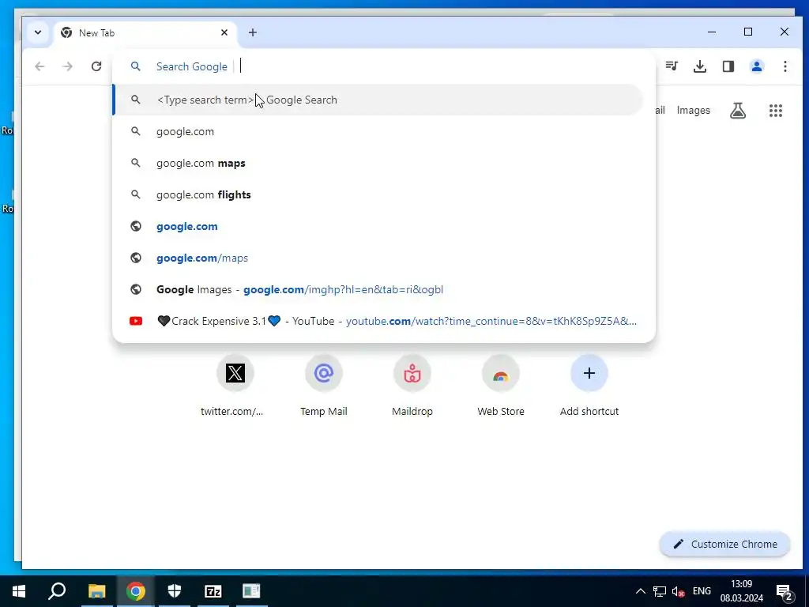
Task: Select the google.com flights suggestion
Action: point(378,194)
